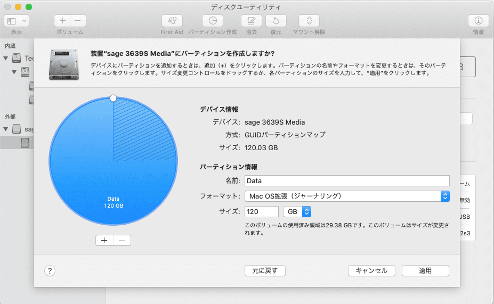Click the hard drive image in dialog
Image resolution: width=494 pixels, height=304 pixels.
(64, 64)
